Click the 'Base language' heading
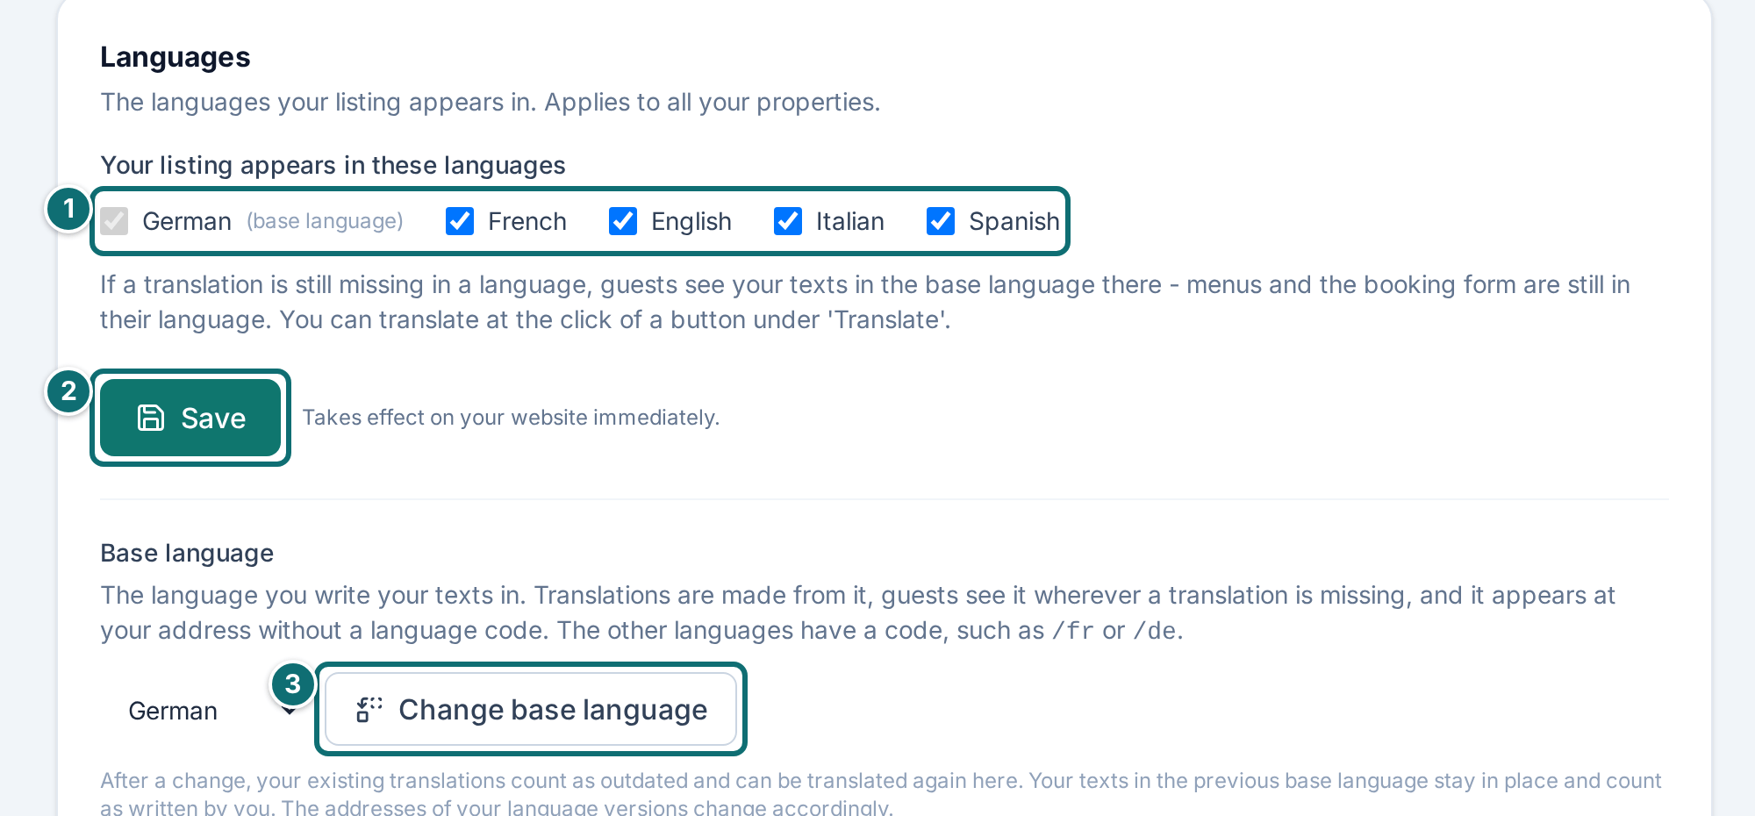The width and height of the screenshot is (1755, 816). coord(187,553)
